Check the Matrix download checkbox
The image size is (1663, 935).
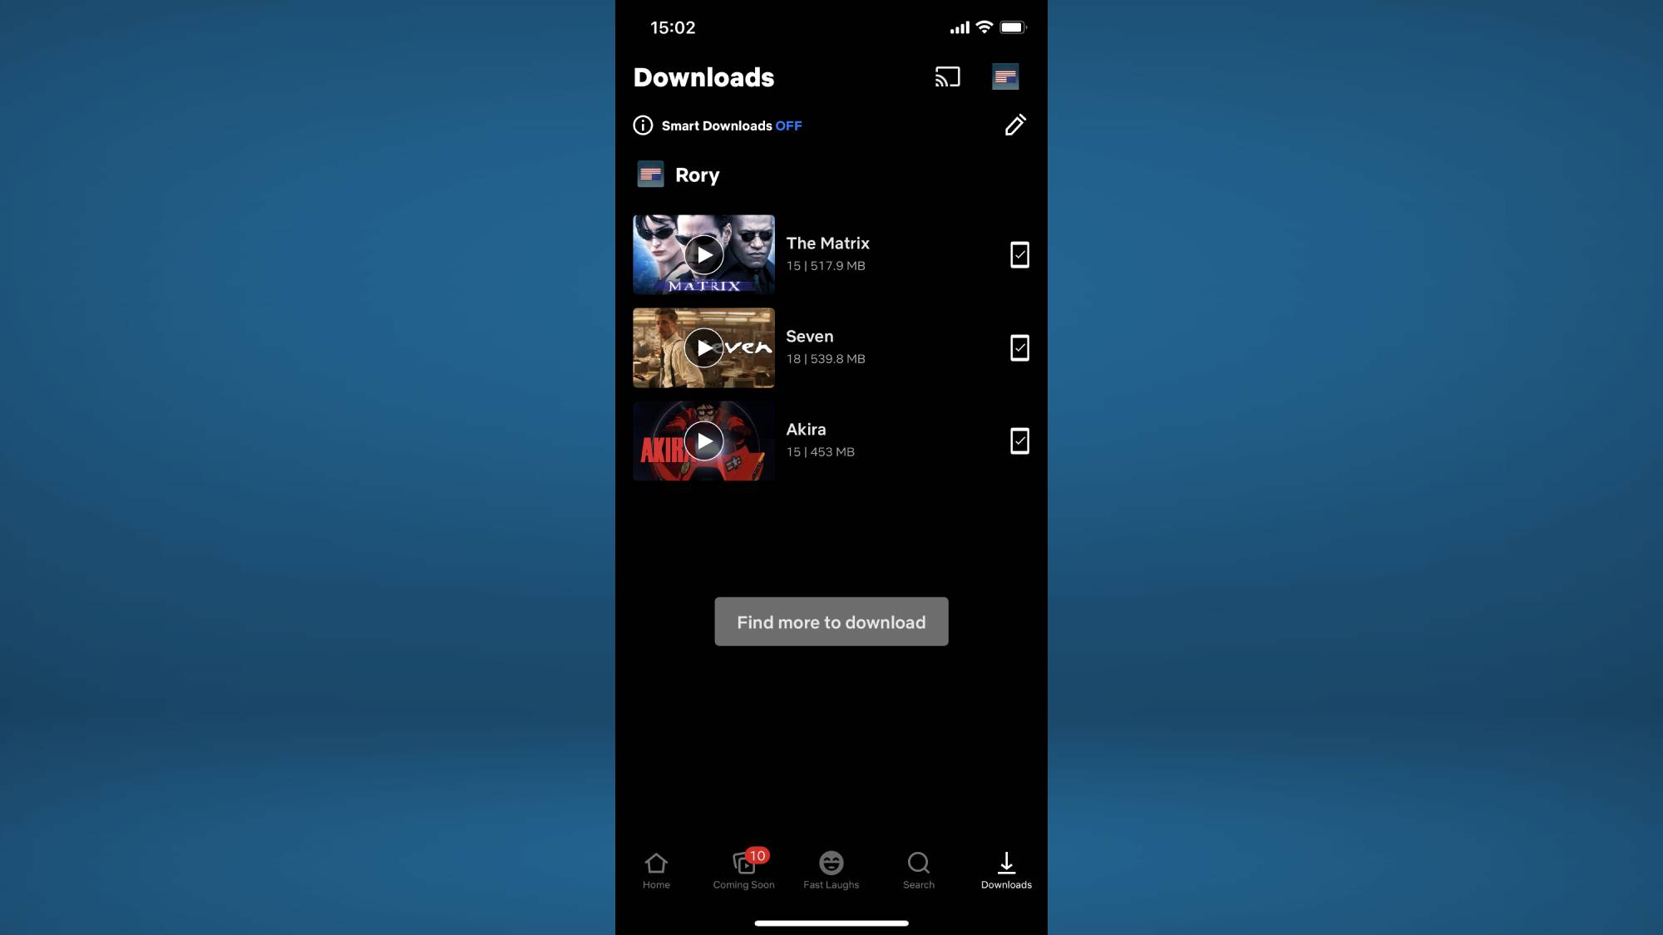[1018, 253]
